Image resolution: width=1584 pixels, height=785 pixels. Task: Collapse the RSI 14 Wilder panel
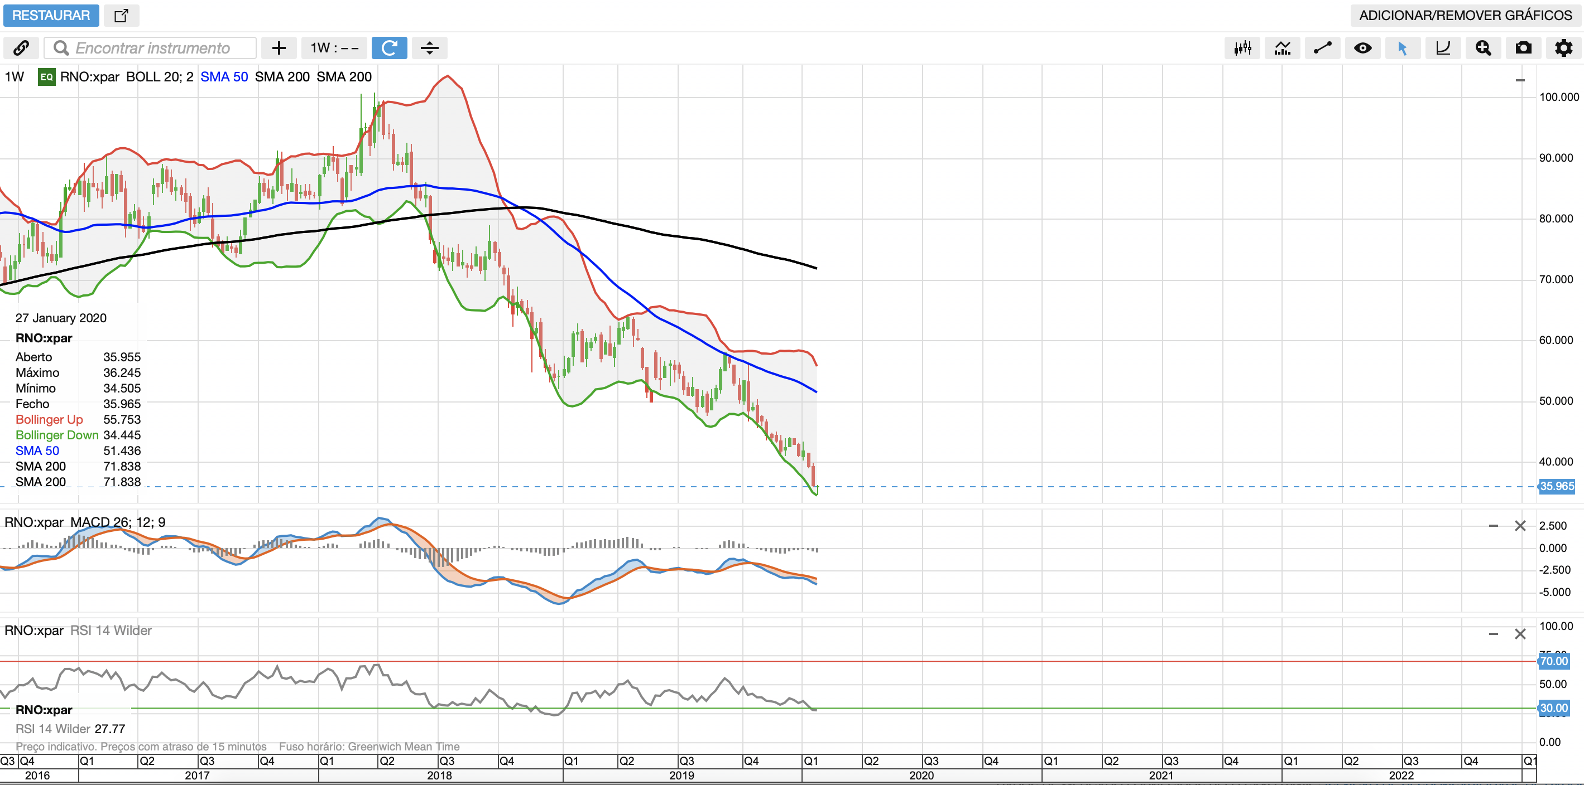tap(1493, 634)
